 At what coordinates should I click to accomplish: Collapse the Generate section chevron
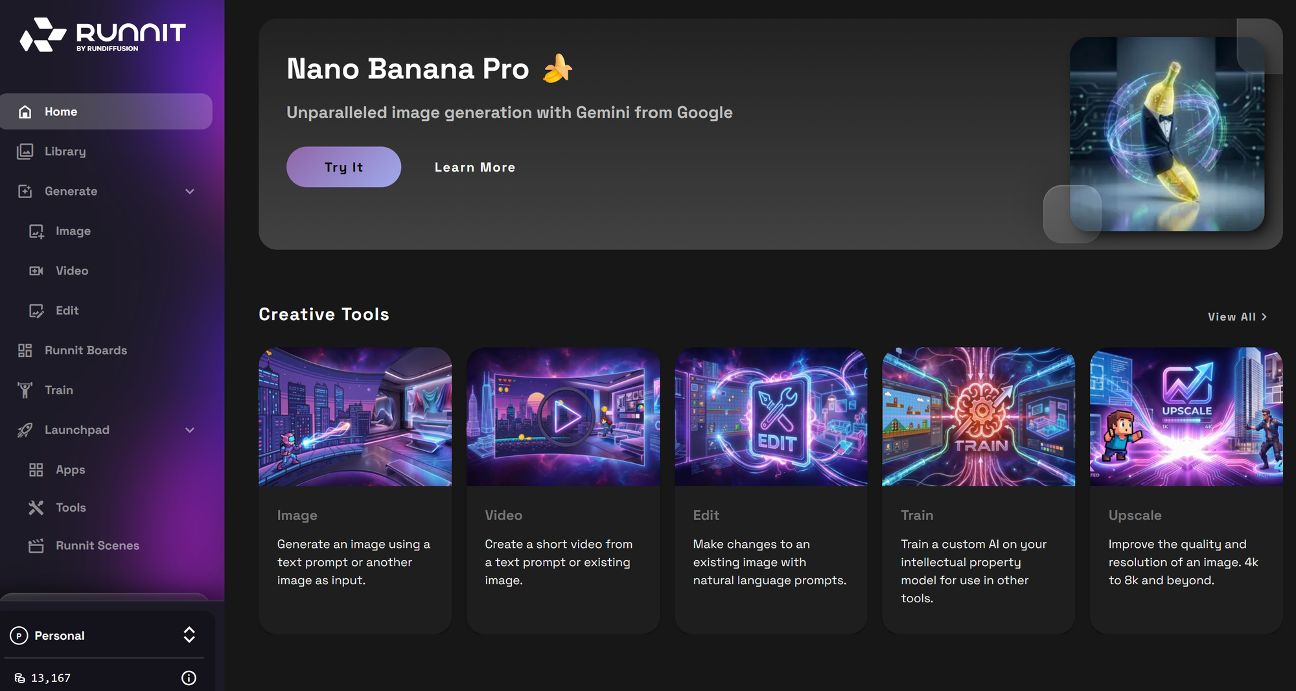click(x=190, y=192)
